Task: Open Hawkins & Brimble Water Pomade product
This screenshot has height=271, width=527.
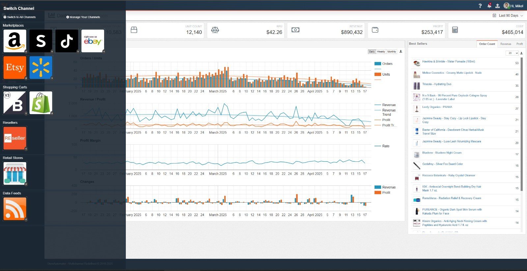Action: [x=449, y=62]
